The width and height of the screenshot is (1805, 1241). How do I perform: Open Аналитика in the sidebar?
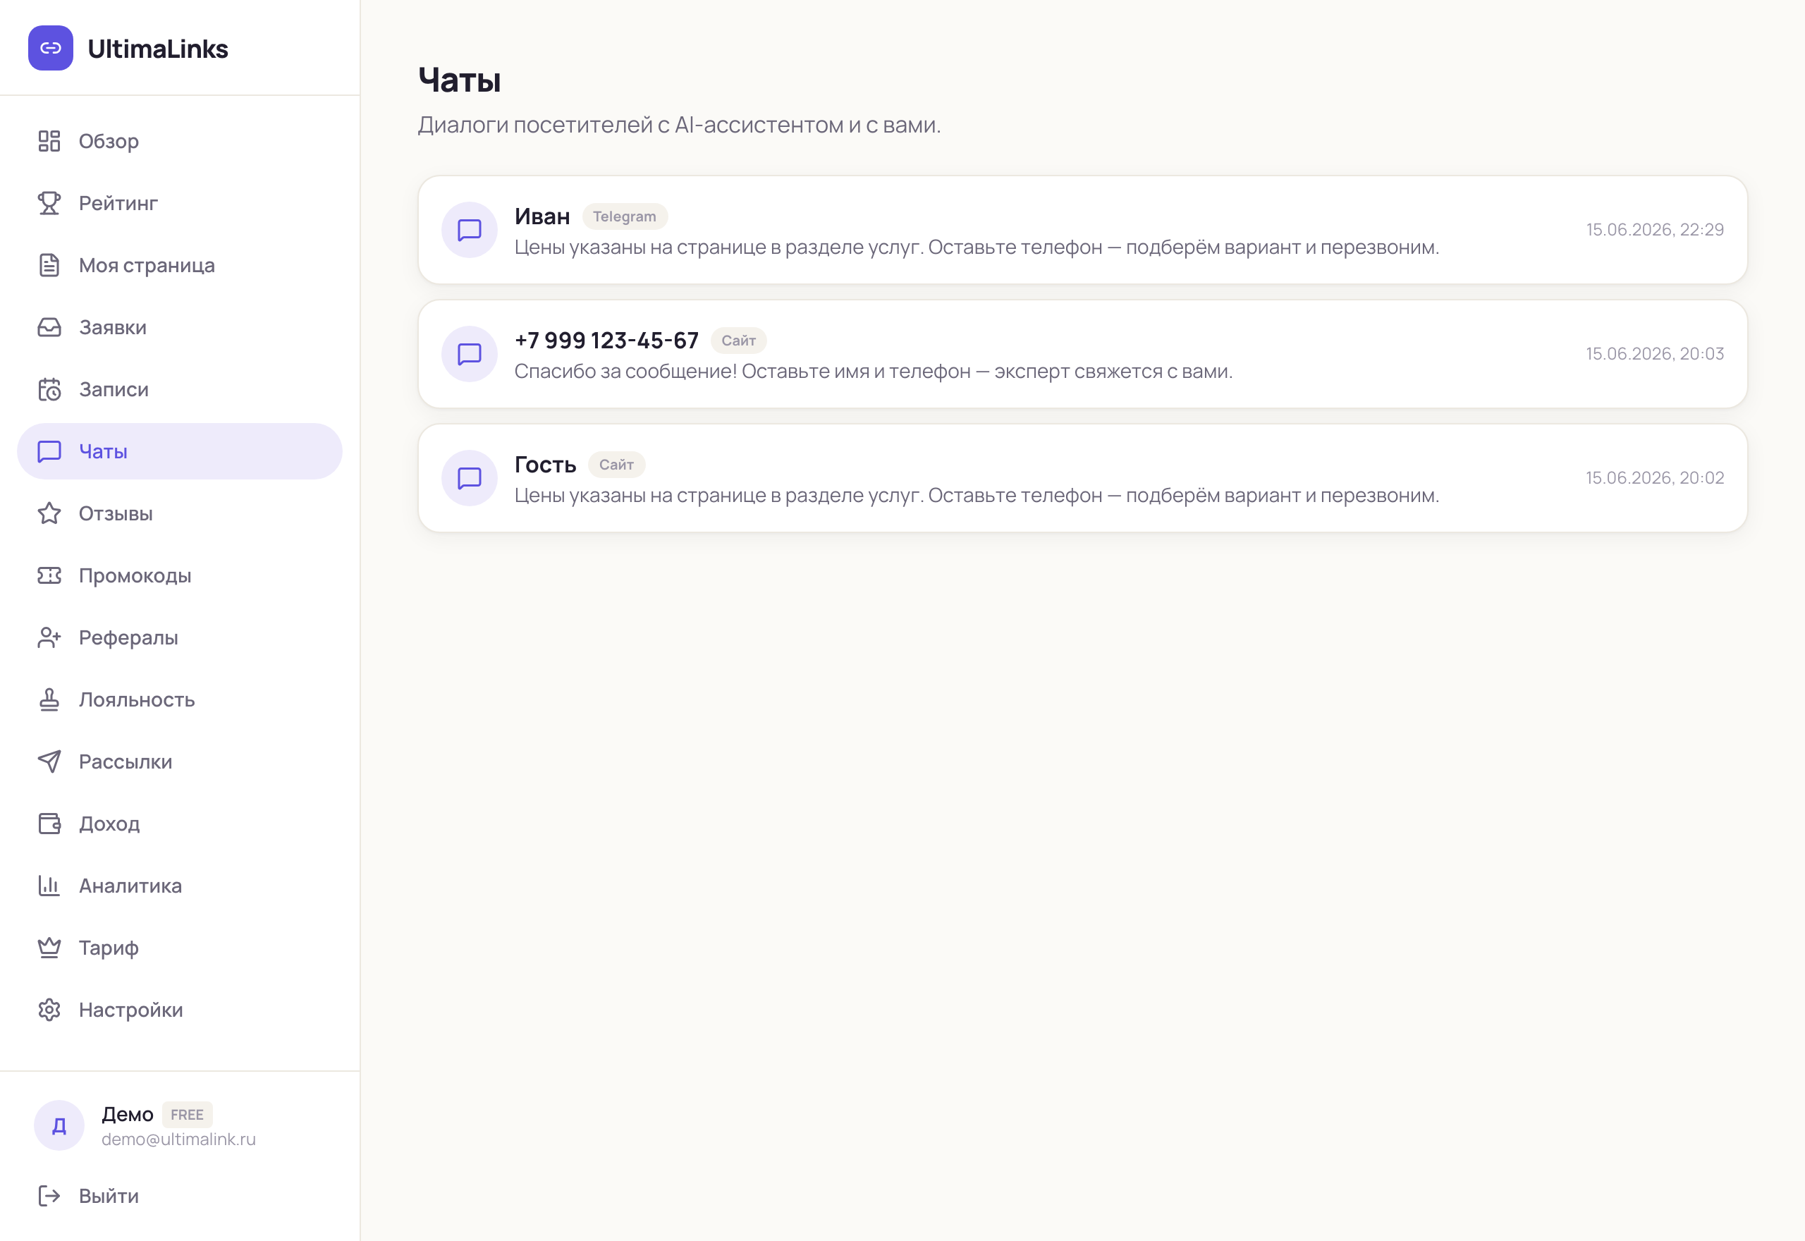pyautogui.click(x=180, y=886)
